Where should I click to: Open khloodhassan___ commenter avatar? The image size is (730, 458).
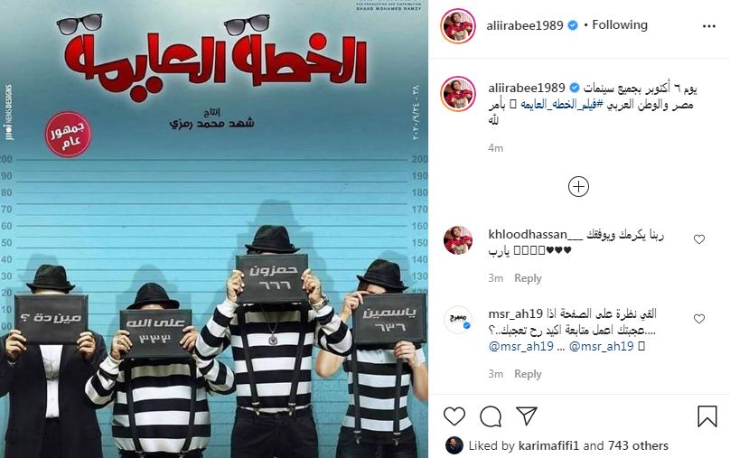point(458,240)
